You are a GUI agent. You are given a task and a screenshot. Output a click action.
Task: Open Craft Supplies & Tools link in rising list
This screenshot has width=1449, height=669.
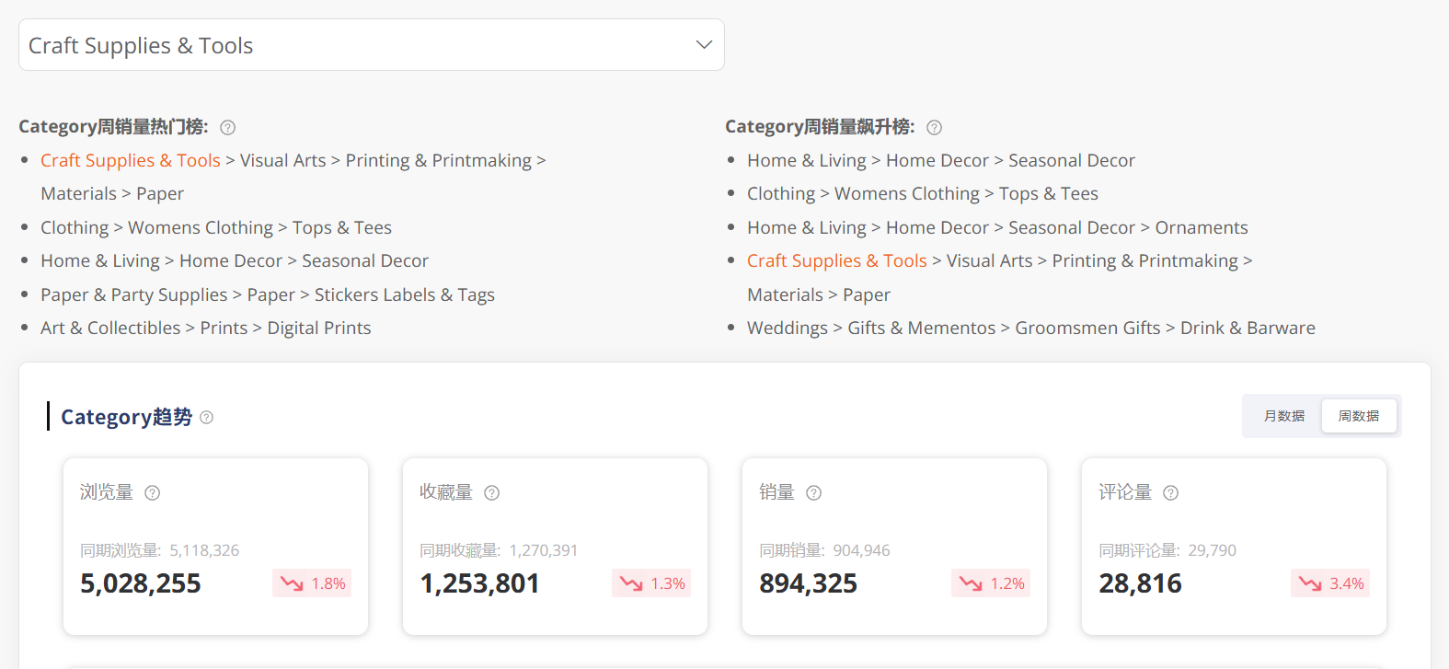click(836, 261)
